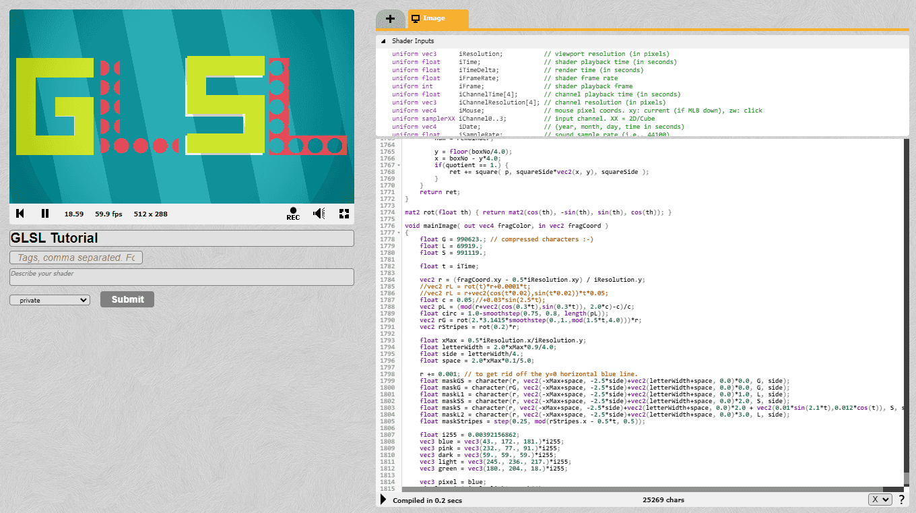The image size is (916, 513).
Task: Click the tags input field
Action: 75,258
